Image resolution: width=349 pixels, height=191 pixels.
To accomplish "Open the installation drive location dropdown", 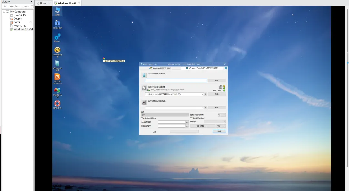I will pos(174,108).
